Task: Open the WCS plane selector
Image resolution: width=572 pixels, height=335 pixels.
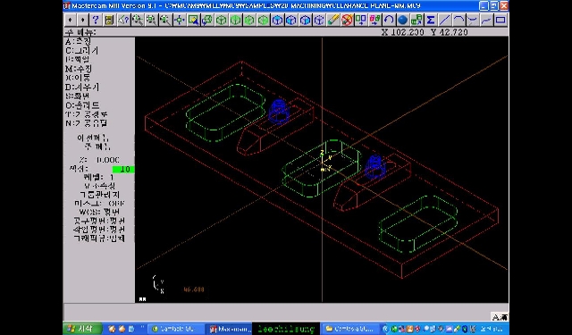Action: click(x=99, y=212)
